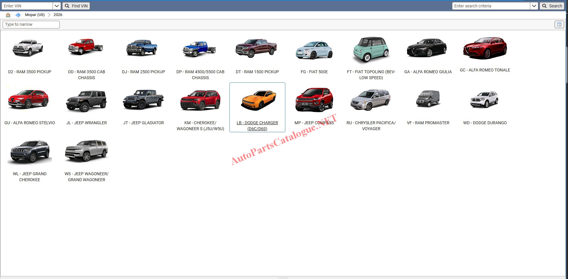The width and height of the screenshot is (568, 279).
Task: Click the GU - ALFA ROMEO STELVIO label
Action: pos(30,123)
